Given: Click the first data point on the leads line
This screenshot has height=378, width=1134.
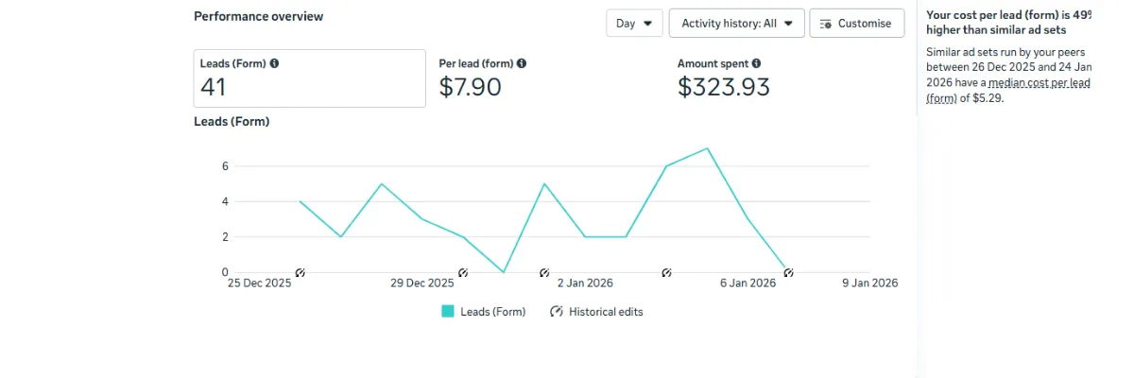Looking at the screenshot, I should (x=300, y=201).
